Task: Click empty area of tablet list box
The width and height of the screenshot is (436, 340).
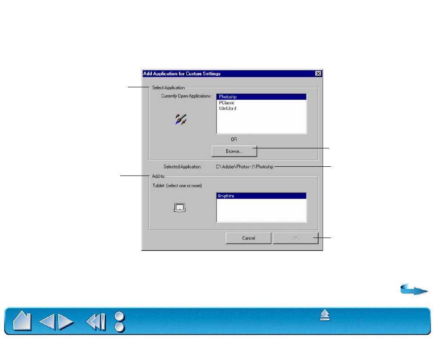Action: (x=261, y=211)
